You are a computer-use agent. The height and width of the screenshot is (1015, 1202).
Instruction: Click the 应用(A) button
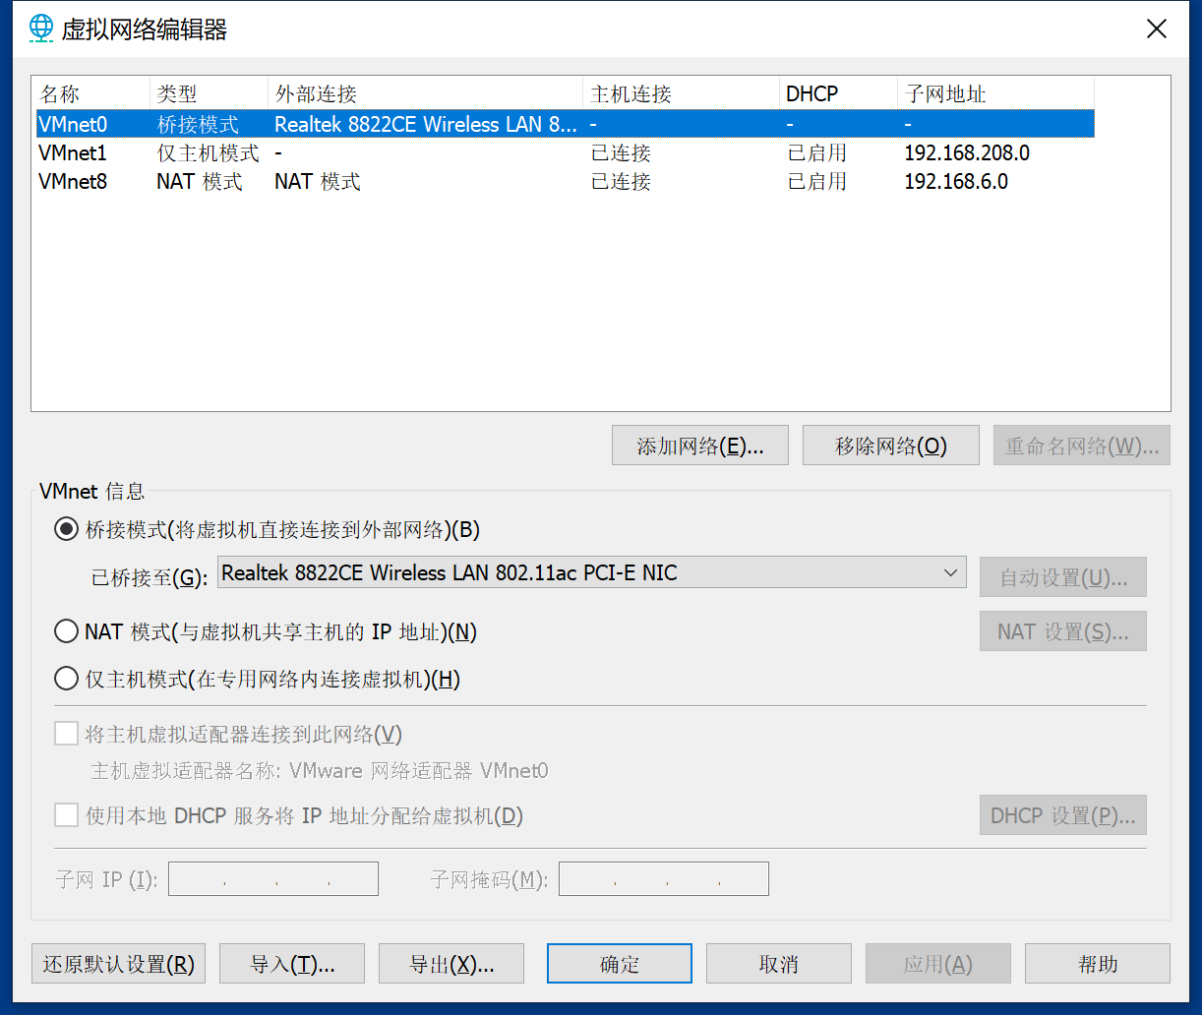click(938, 964)
